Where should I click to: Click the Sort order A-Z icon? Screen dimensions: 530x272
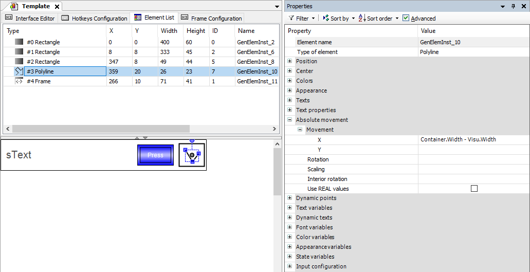(x=362, y=19)
